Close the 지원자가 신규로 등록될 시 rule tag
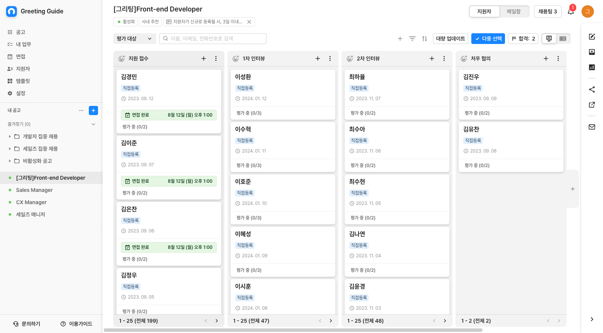 point(249,22)
